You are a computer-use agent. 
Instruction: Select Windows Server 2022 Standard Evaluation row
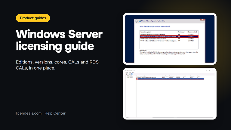[x=169, y=34]
